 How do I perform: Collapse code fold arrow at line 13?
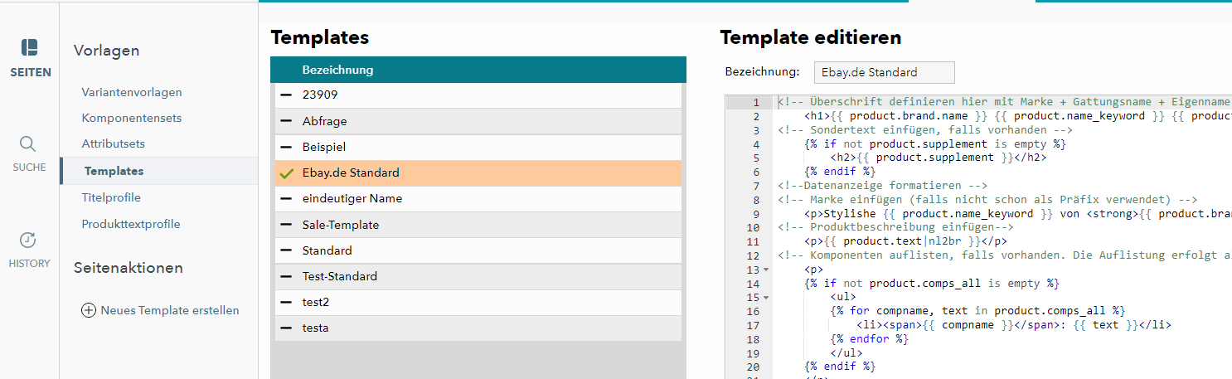[x=767, y=270]
